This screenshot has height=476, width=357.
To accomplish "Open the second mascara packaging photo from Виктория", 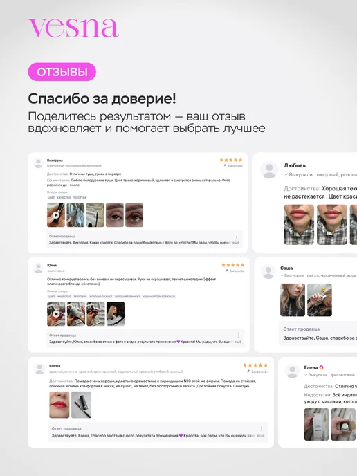I will coord(75,215).
